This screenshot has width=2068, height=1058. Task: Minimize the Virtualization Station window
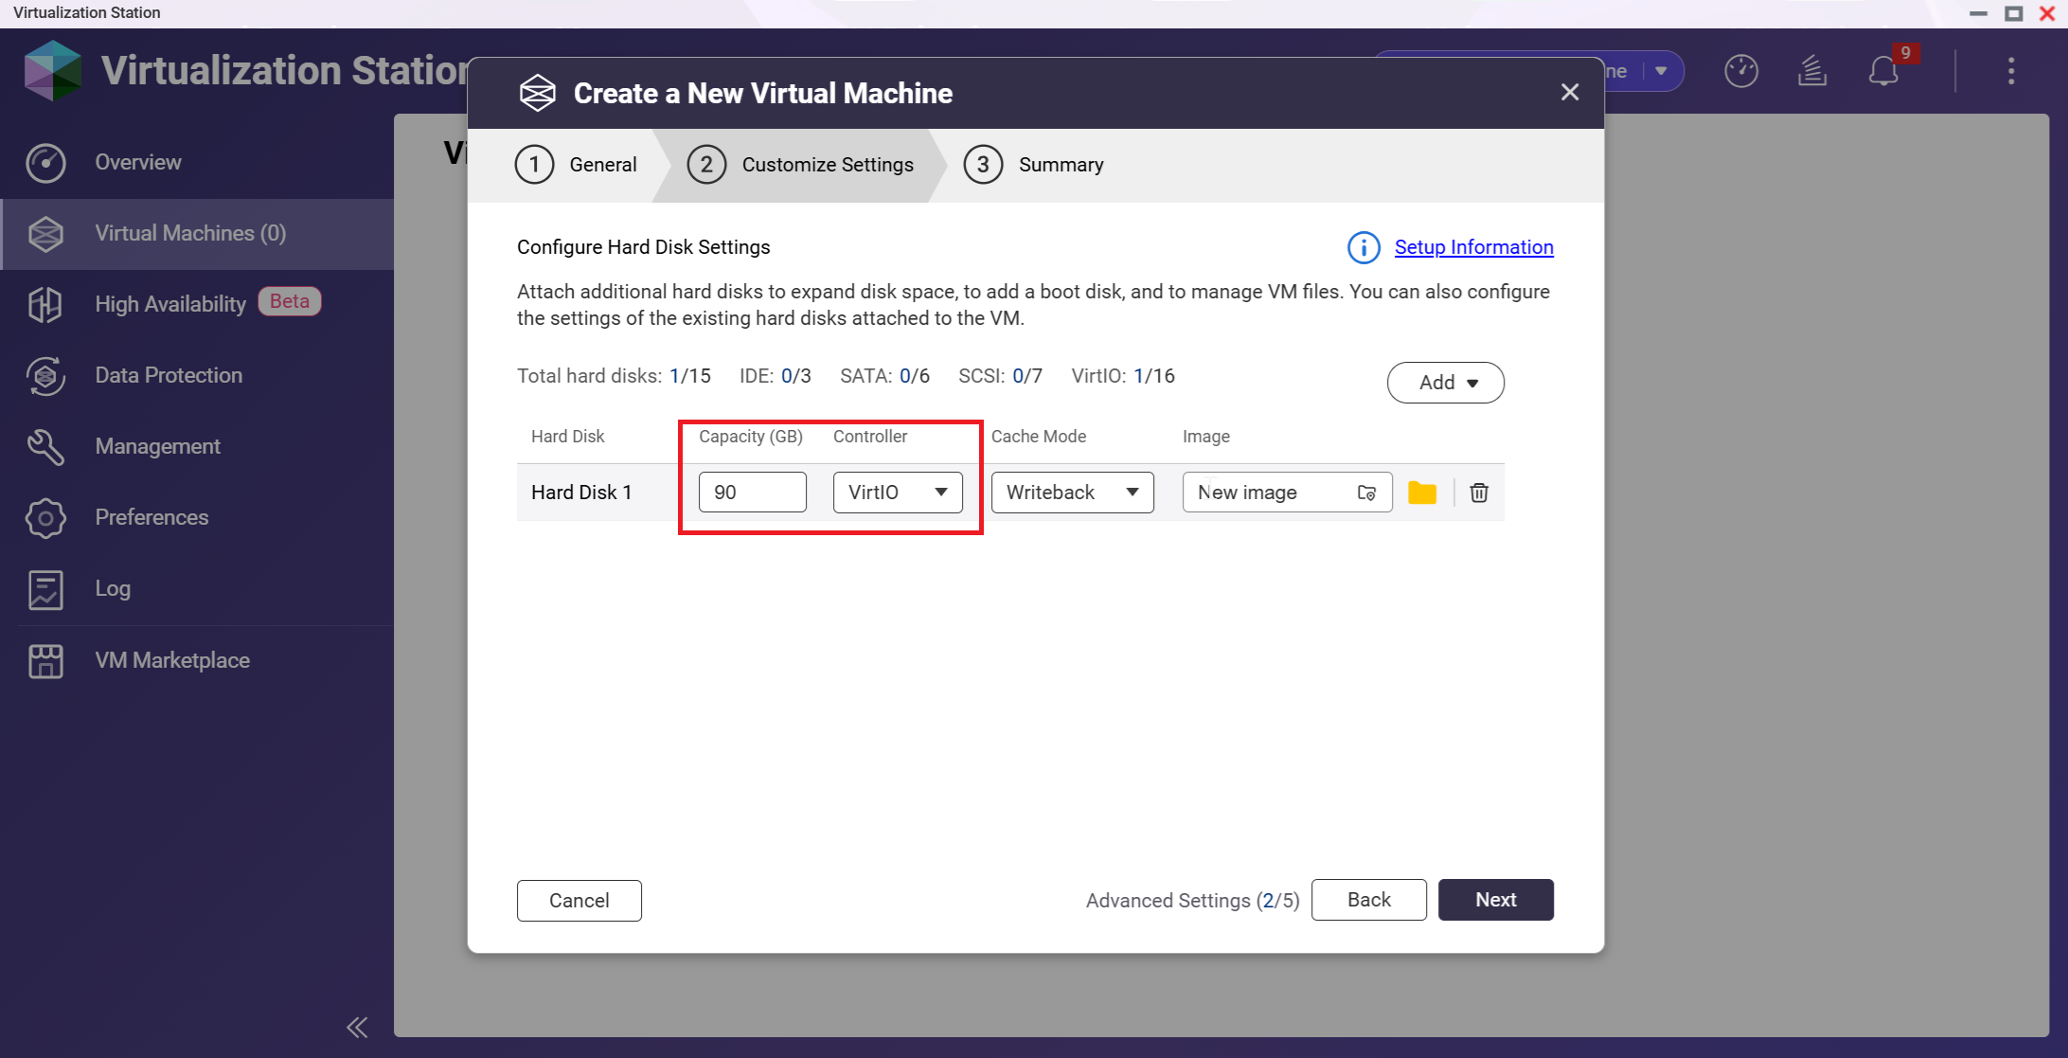click(1979, 13)
